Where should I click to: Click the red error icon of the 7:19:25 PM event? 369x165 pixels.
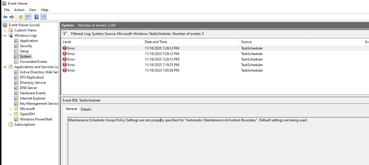point(65,65)
